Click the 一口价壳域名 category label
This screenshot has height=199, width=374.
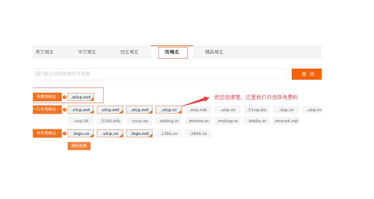click(47, 109)
